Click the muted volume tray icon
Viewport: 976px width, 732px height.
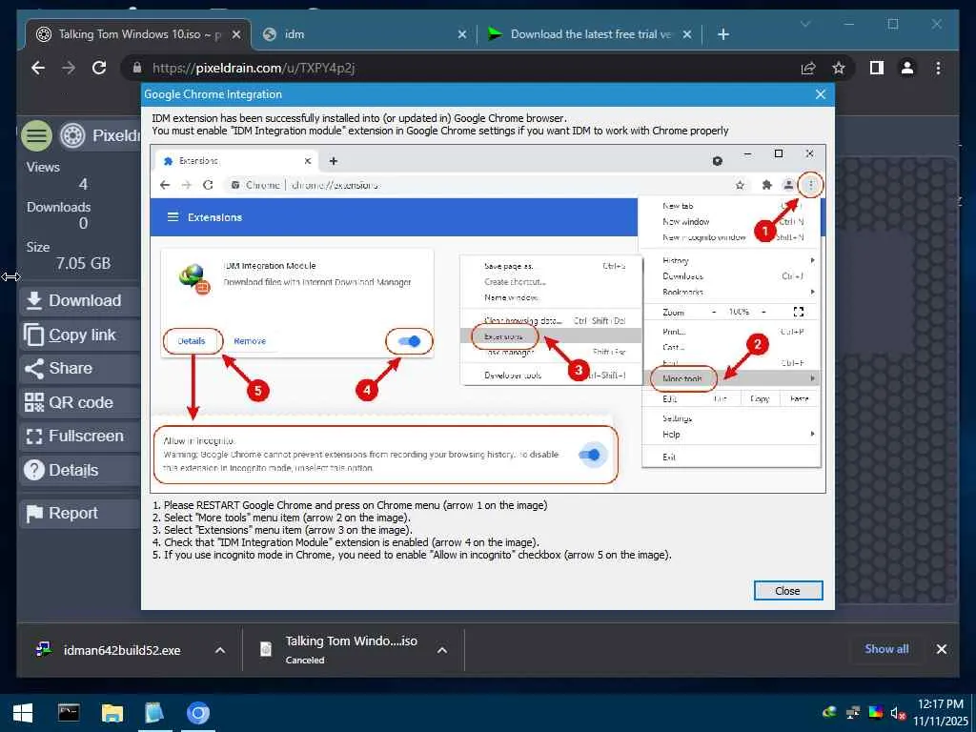[898, 713]
